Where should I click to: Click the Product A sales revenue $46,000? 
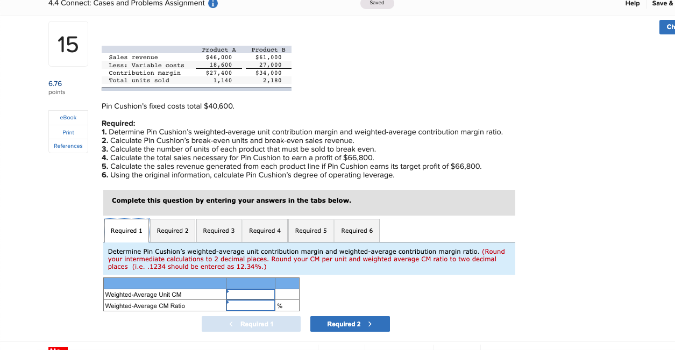[219, 58]
